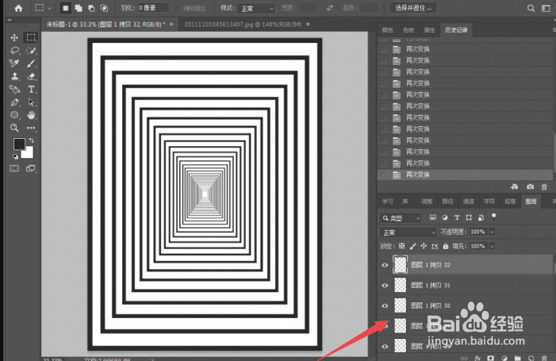Toggle Quick Mask mode

click(x=14, y=168)
